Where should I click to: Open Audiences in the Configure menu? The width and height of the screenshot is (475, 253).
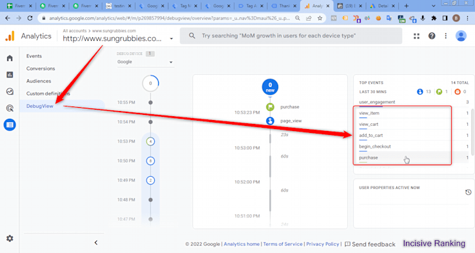[x=39, y=81]
